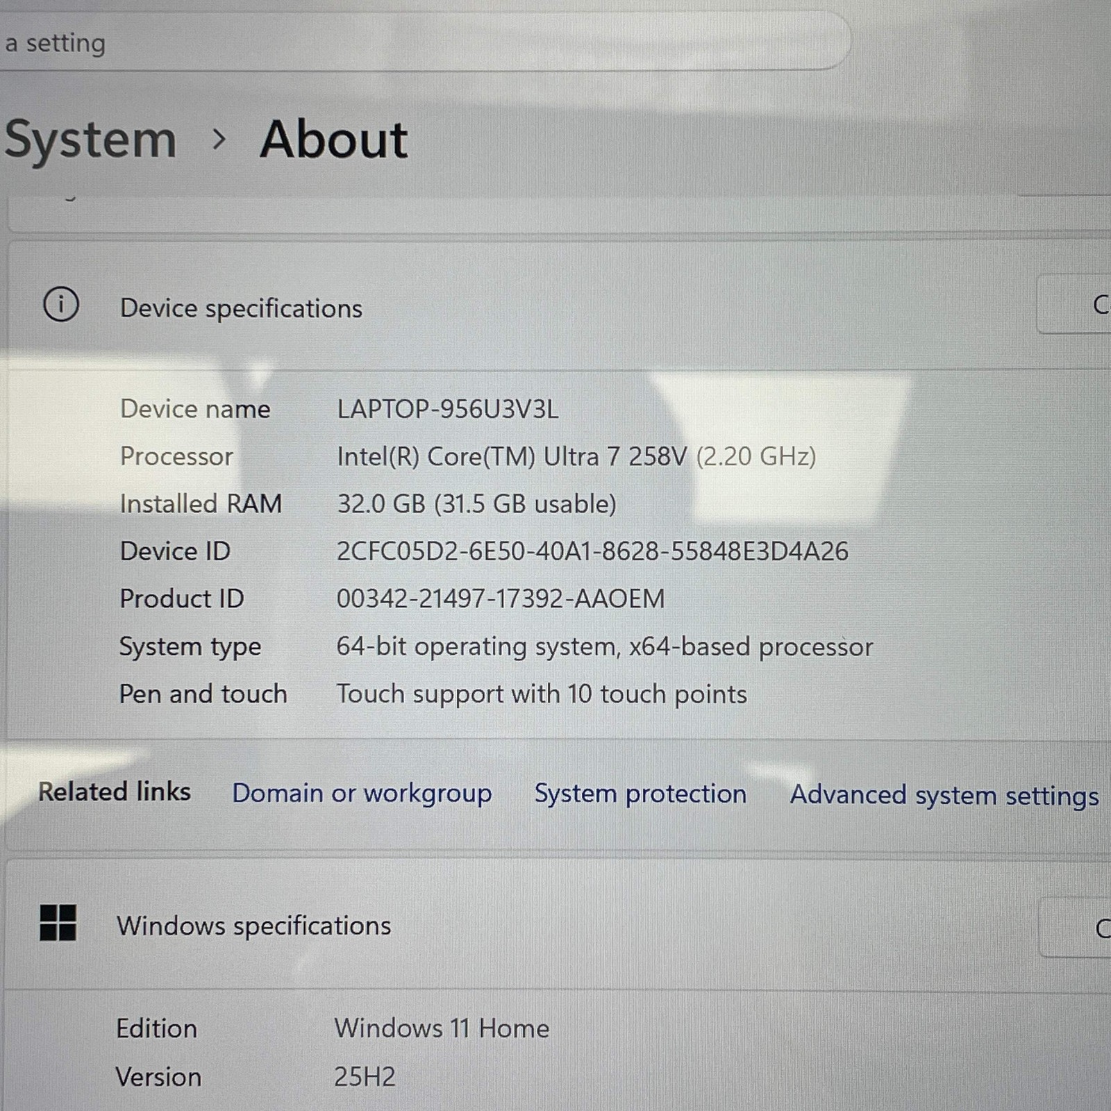The height and width of the screenshot is (1111, 1111).
Task: Click the 'Version' label
Action: (159, 1077)
